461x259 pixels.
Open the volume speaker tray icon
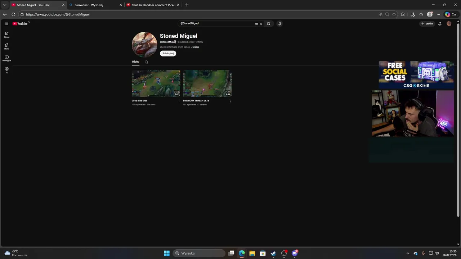[437, 253]
